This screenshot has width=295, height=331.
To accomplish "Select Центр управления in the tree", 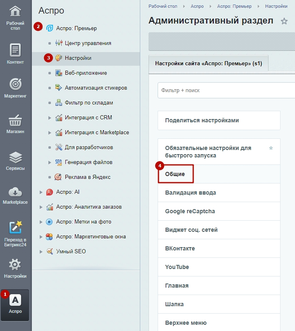I will pyautogui.click(x=88, y=43).
